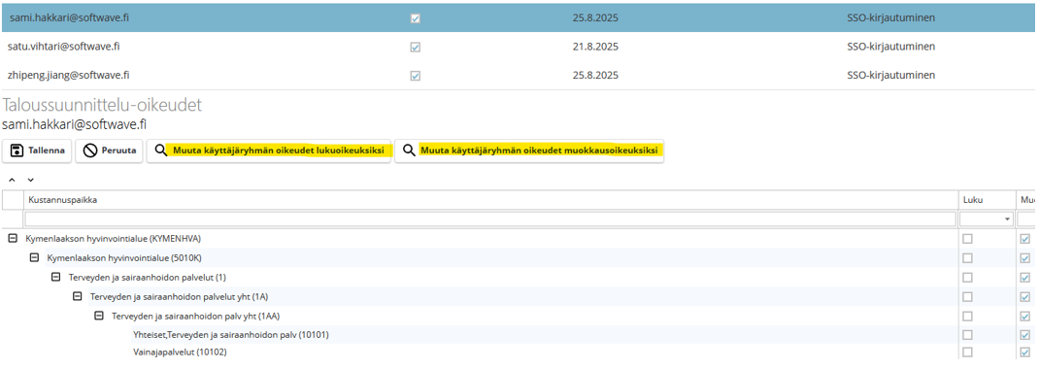Toggle edit-rights checkbox for Vainajapalvelut (10102) row
Viewport: 1039px width, 369px height.
1025,352
